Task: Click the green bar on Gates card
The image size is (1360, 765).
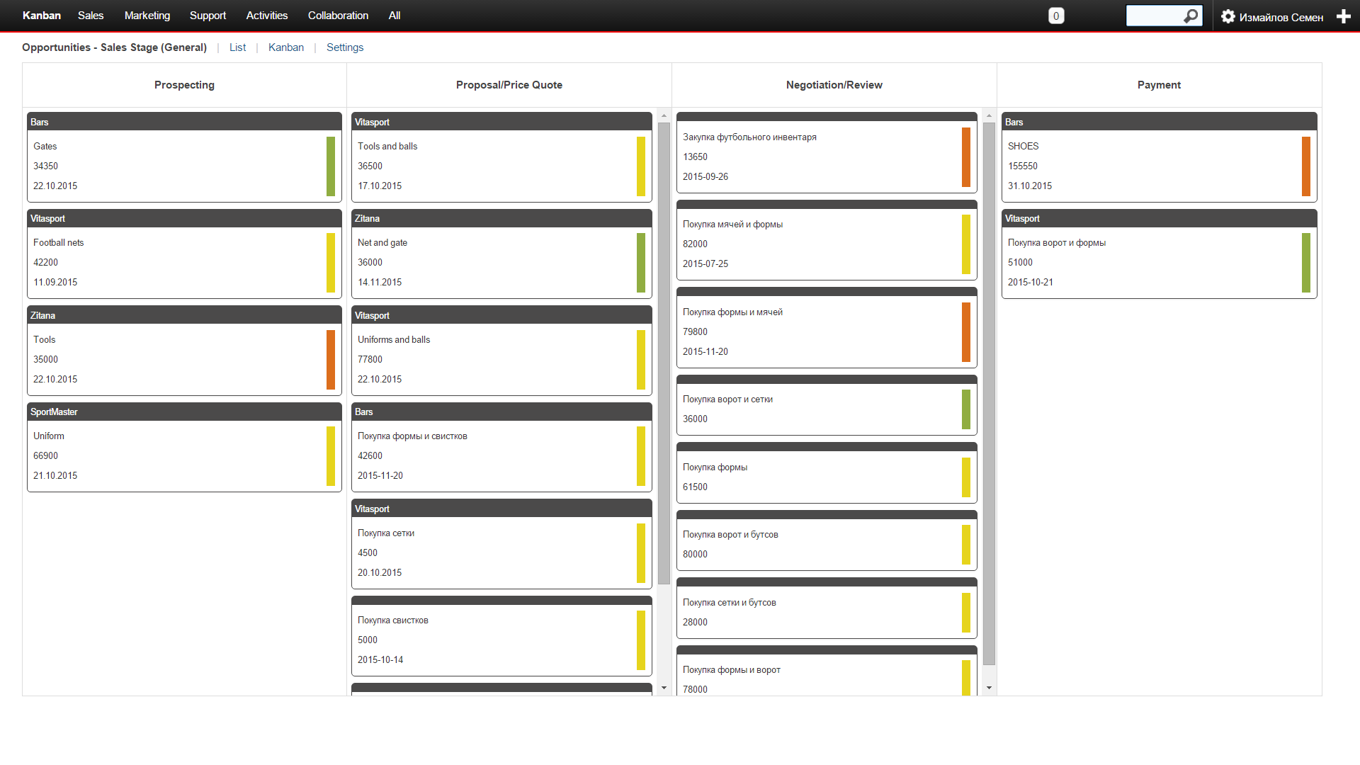Action: (331, 166)
